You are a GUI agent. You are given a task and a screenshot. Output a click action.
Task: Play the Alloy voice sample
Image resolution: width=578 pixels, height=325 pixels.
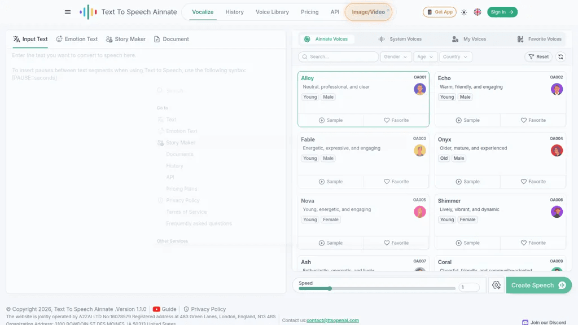[x=331, y=120]
